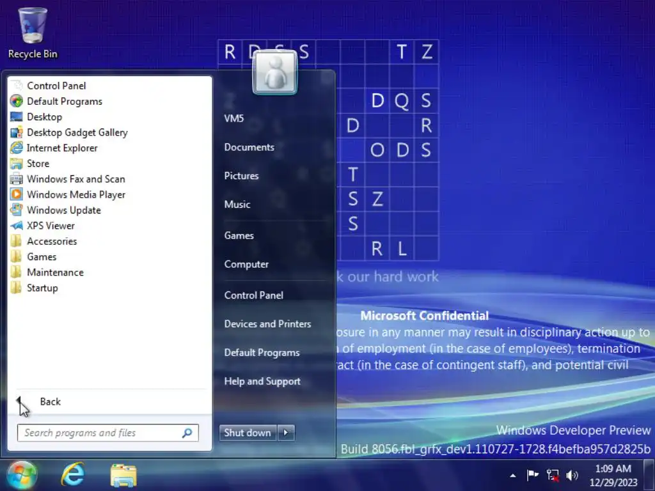The image size is (655, 491).
Task: Click the Default Programs icon in programs list
Action: (16, 101)
